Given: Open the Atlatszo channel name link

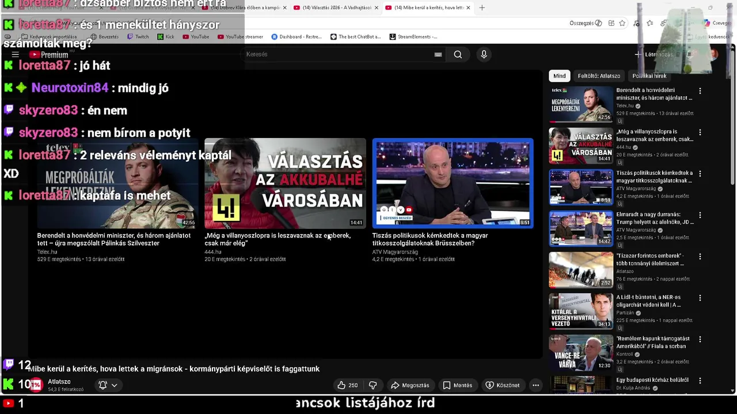Looking at the screenshot, I should pyautogui.click(x=59, y=382).
